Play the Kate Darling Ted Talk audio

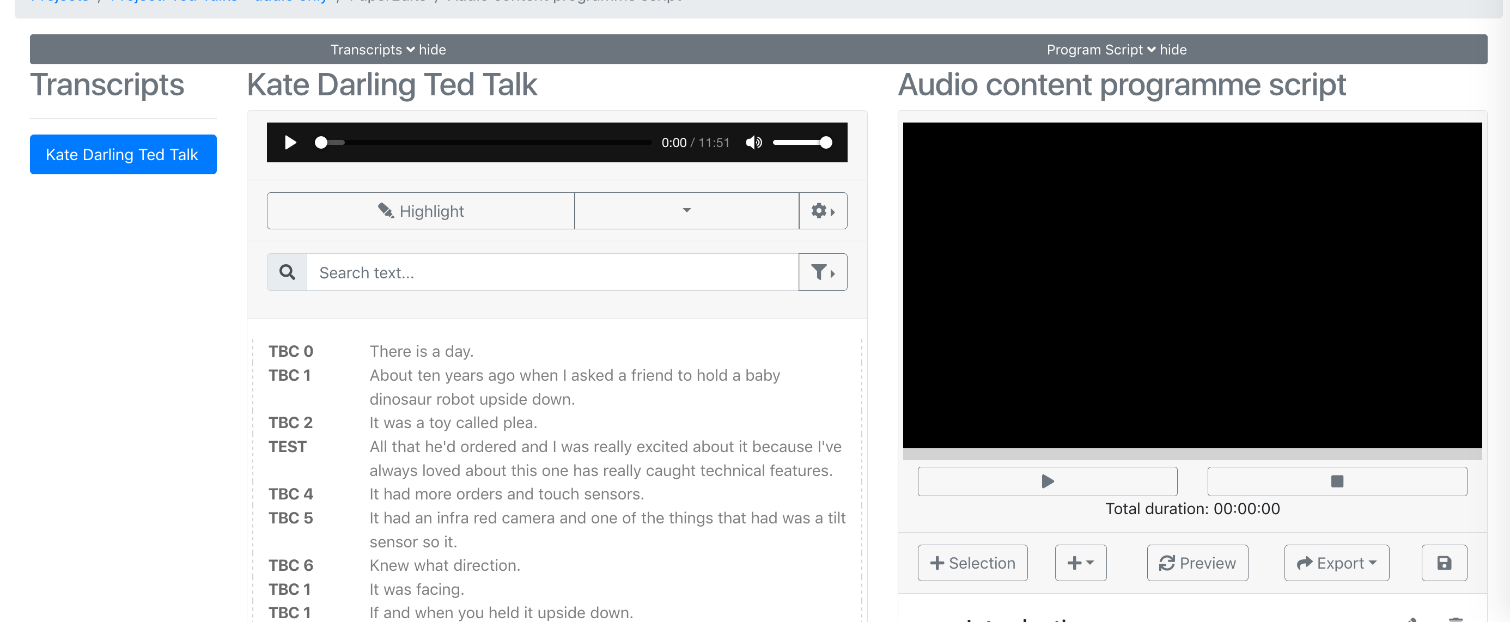coord(290,142)
